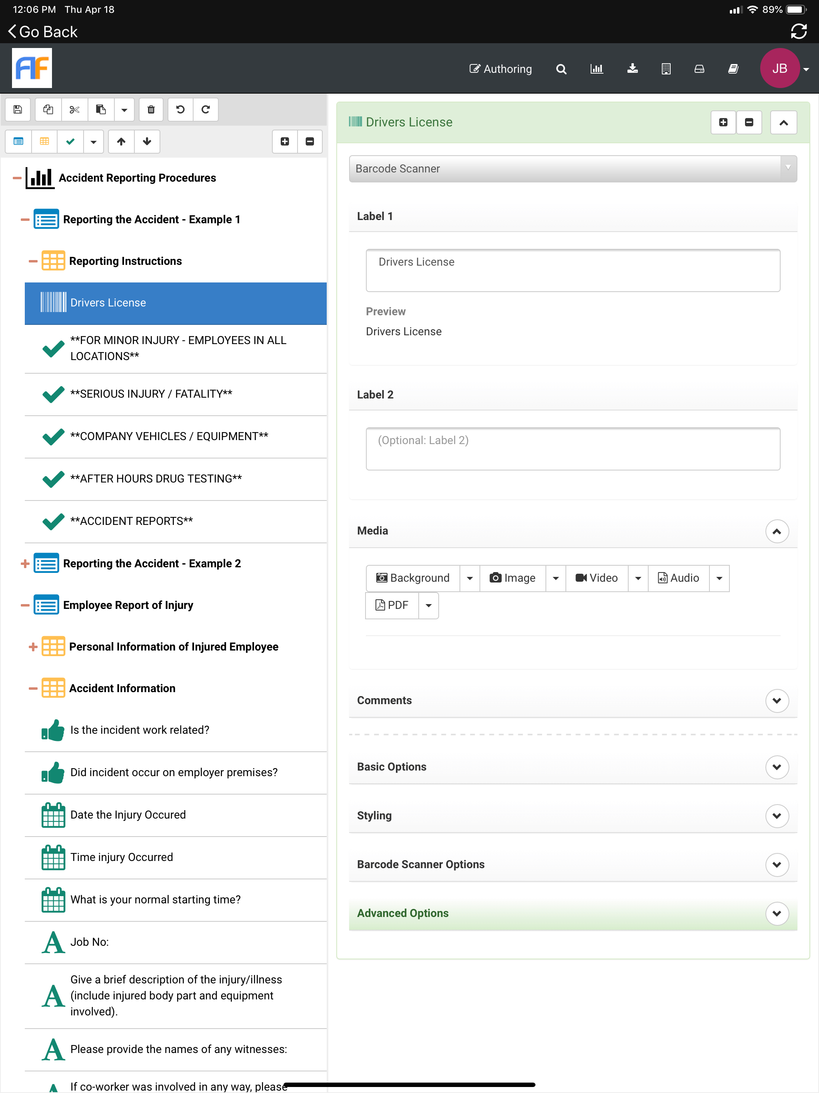Click the green checkmark question icon button

click(70, 141)
